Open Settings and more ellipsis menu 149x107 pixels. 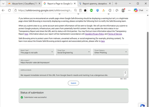129,10
